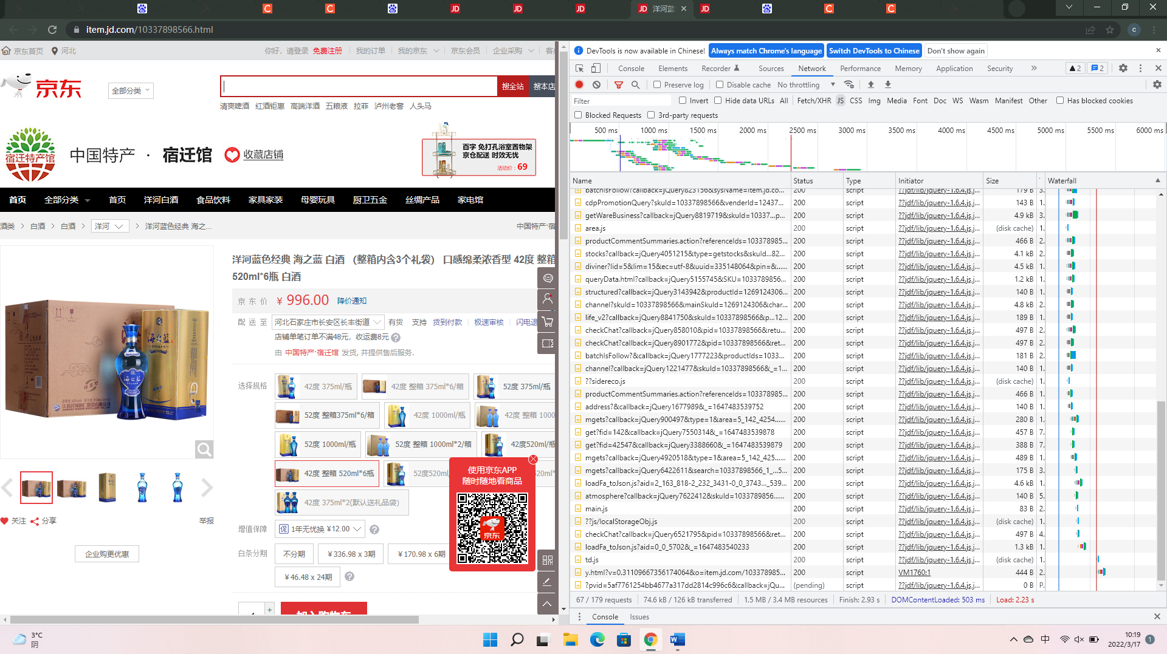Expand the more DevTools tabs chevron
Screen dimensions: 1167x654
point(1034,69)
